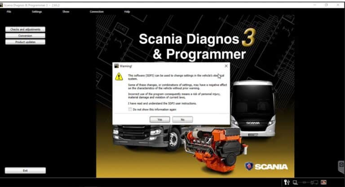This screenshot has width=345, height=187.
Task: Click the 'I have read and understand' text
Action: pos(162,103)
